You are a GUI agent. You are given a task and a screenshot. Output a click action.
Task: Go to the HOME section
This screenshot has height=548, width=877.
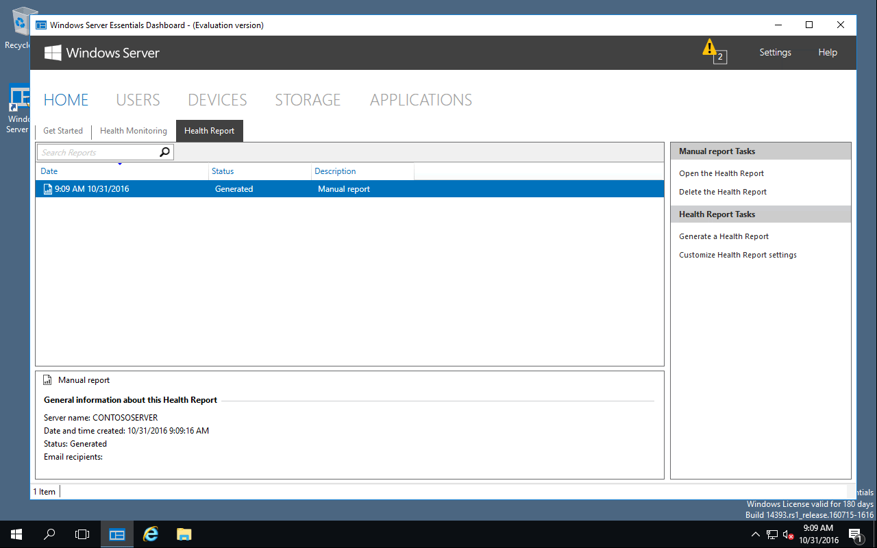[x=66, y=100]
